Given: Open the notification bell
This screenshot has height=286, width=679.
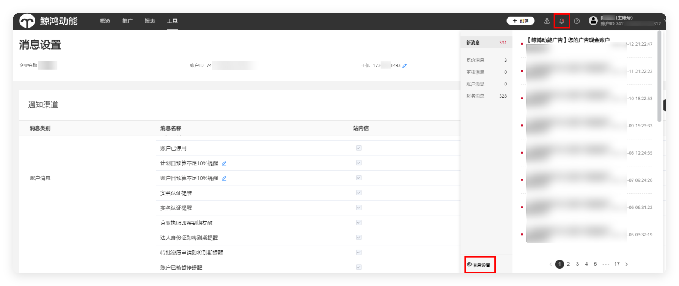Looking at the screenshot, I should point(562,21).
